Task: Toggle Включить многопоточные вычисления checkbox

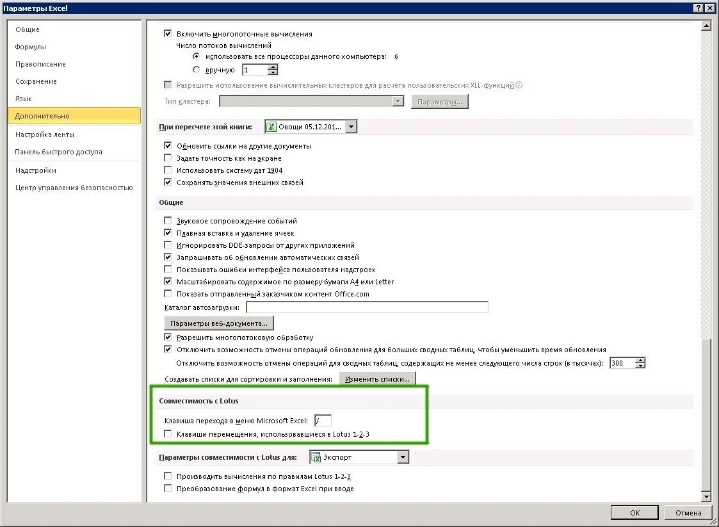Action: 168,33
